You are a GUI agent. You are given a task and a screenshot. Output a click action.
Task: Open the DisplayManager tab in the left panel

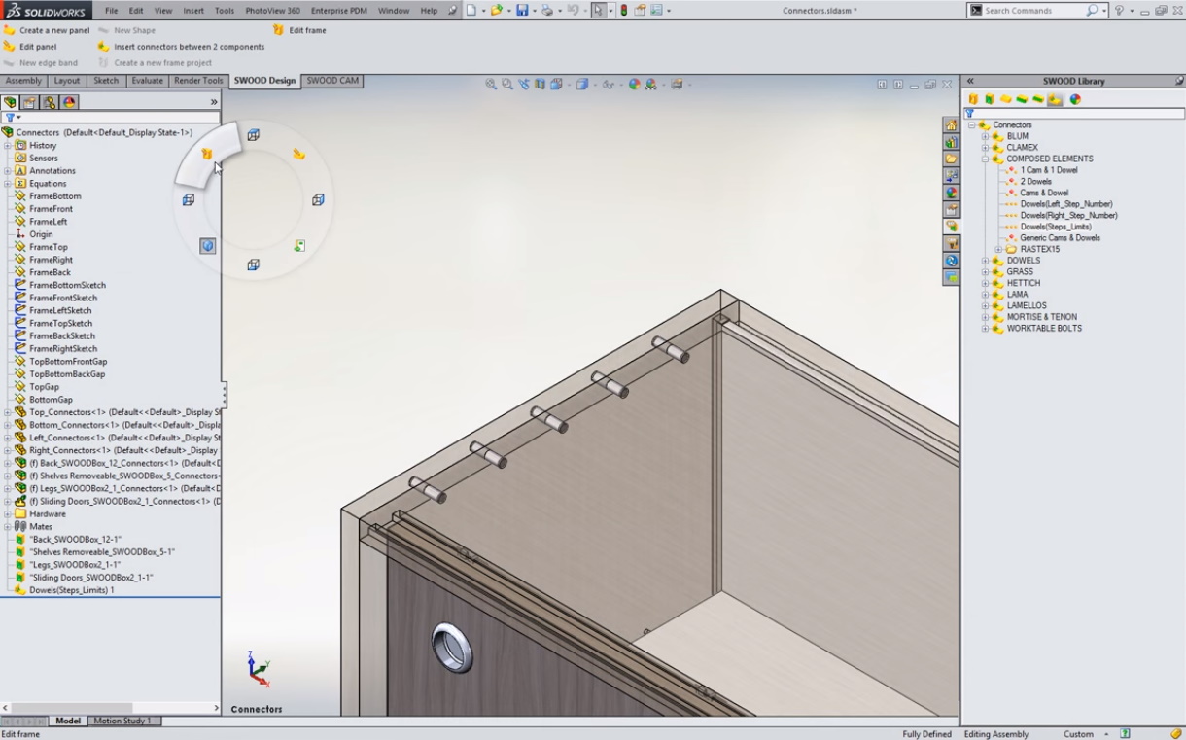69,102
